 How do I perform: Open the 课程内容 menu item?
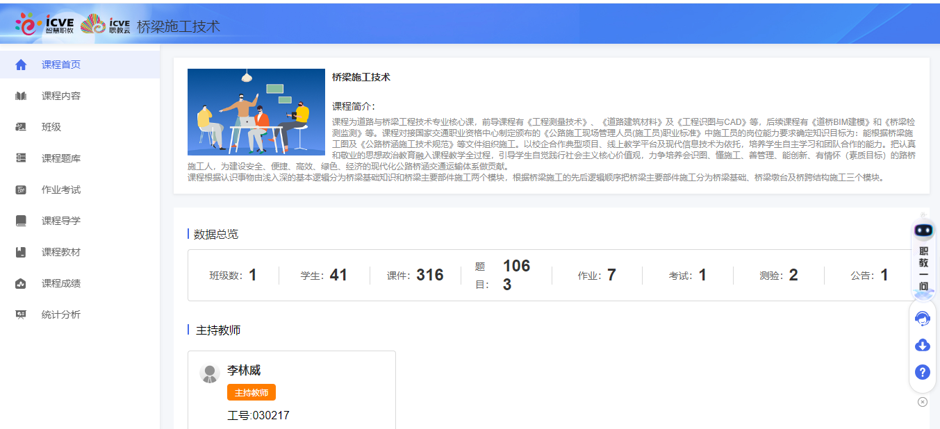click(x=61, y=96)
